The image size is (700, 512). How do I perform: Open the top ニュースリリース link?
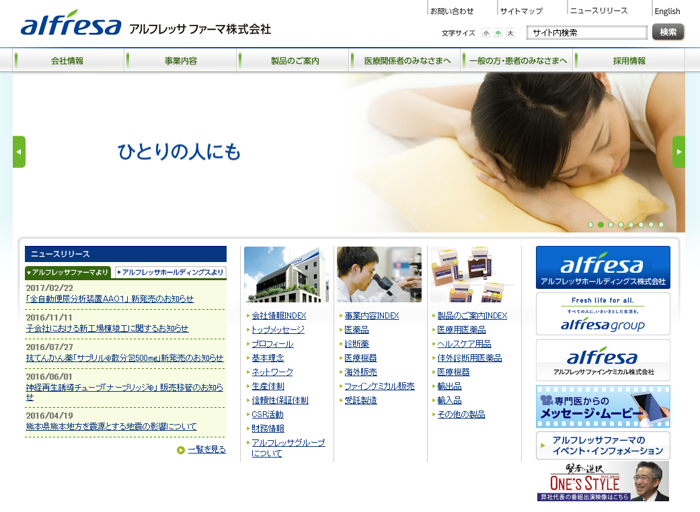[598, 11]
